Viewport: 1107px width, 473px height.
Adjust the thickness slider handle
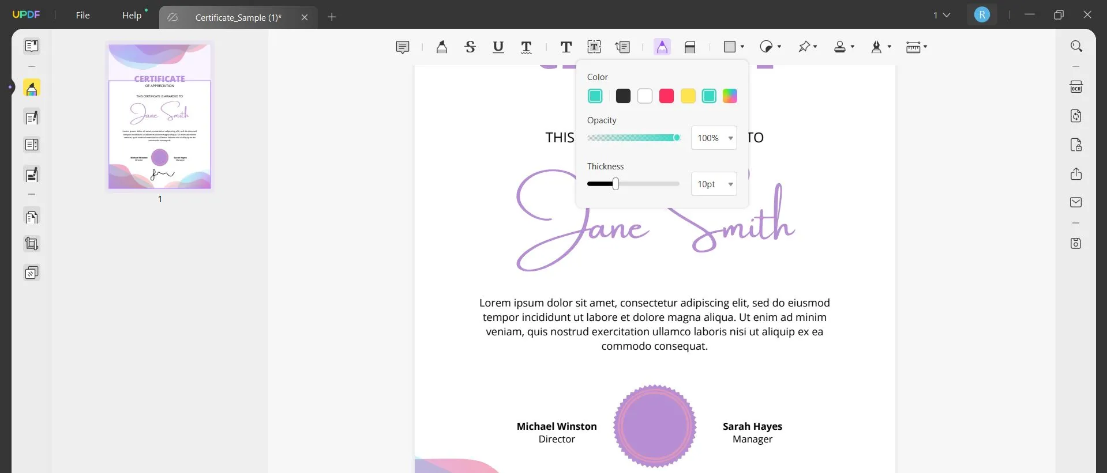pos(616,184)
